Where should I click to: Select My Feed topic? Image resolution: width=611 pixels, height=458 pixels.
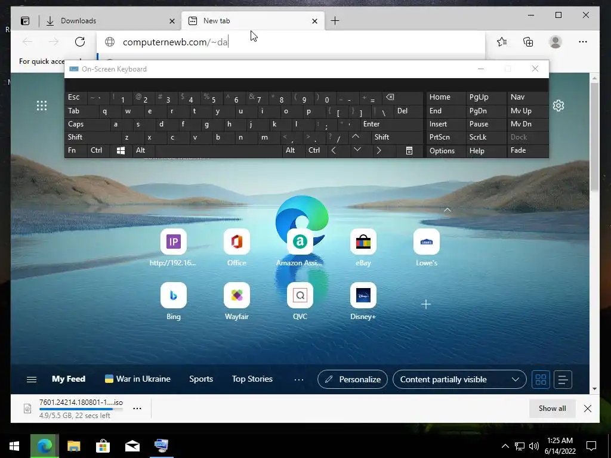[69, 379]
